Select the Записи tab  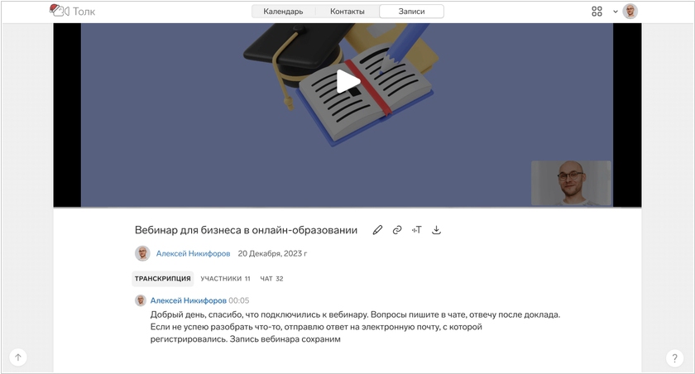[411, 12]
